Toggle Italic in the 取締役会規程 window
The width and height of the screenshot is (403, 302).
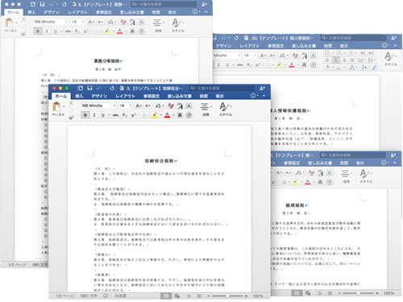click(x=94, y=115)
